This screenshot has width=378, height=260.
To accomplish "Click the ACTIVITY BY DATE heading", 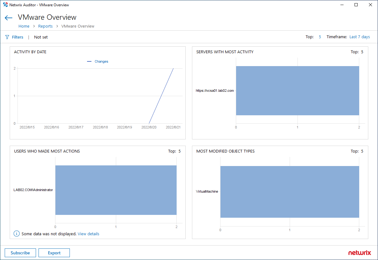I will point(30,52).
